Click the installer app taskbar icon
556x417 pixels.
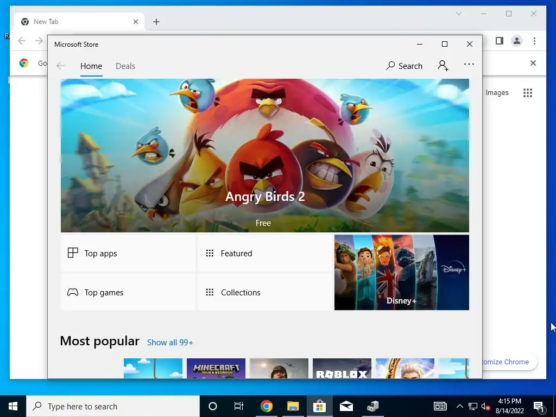pos(372,406)
